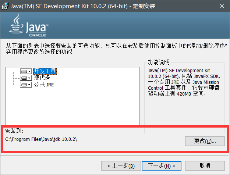Click the 安装到: label
Image resolution: width=230 pixels, height=175 pixels.
[14, 131]
